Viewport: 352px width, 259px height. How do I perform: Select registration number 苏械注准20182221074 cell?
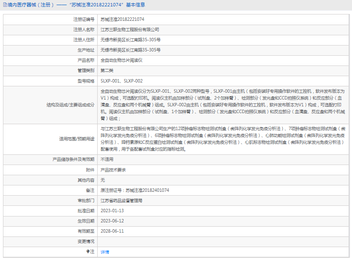(x=122, y=19)
